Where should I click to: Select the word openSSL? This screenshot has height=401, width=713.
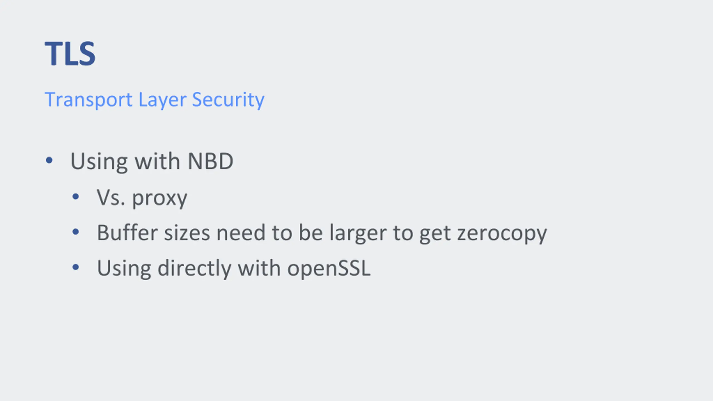[x=329, y=268]
